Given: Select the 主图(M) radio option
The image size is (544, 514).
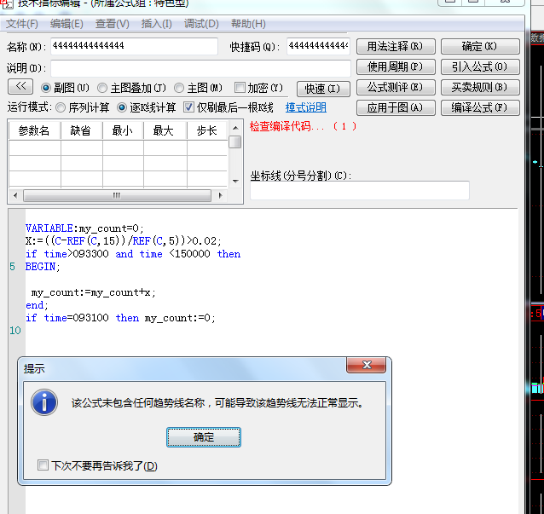Looking at the screenshot, I should click(x=179, y=88).
